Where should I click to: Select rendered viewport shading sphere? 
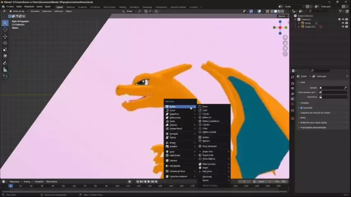pyautogui.click(x=283, y=11)
